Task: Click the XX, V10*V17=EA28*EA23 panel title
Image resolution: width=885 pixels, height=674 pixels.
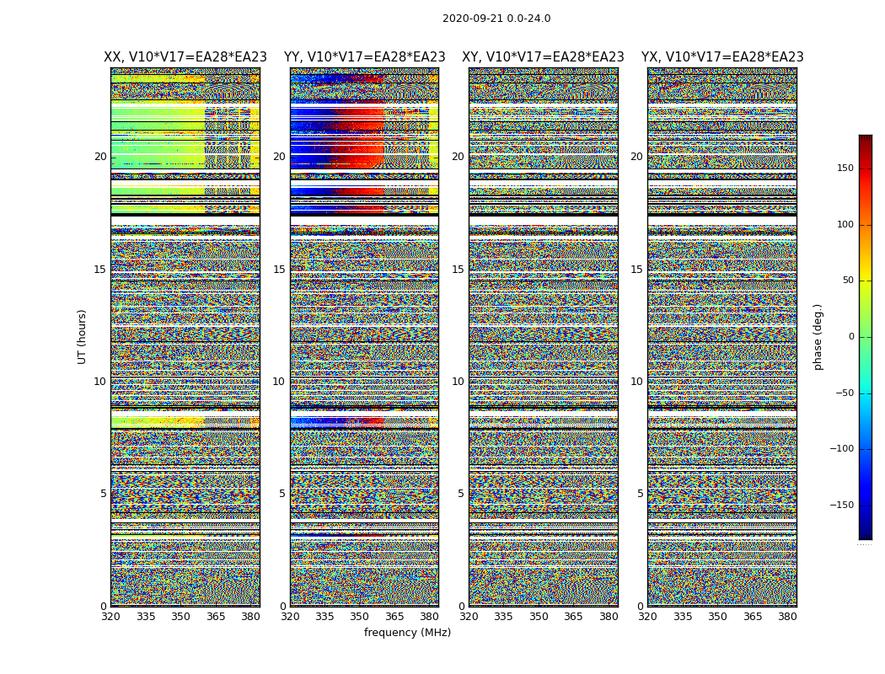Action: click(185, 57)
